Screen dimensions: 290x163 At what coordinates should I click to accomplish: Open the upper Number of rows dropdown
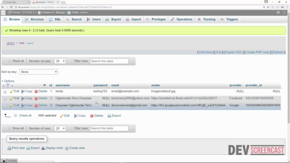coord(60,61)
